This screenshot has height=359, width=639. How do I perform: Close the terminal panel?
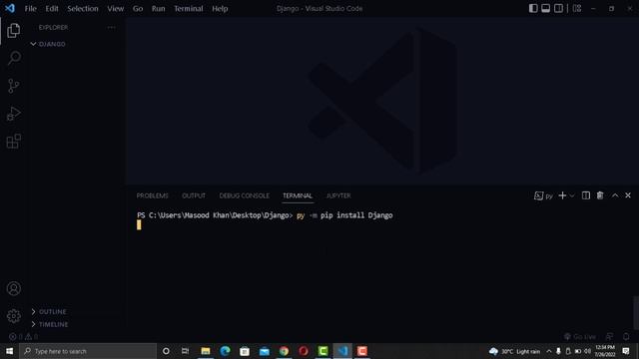coord(628,195)
